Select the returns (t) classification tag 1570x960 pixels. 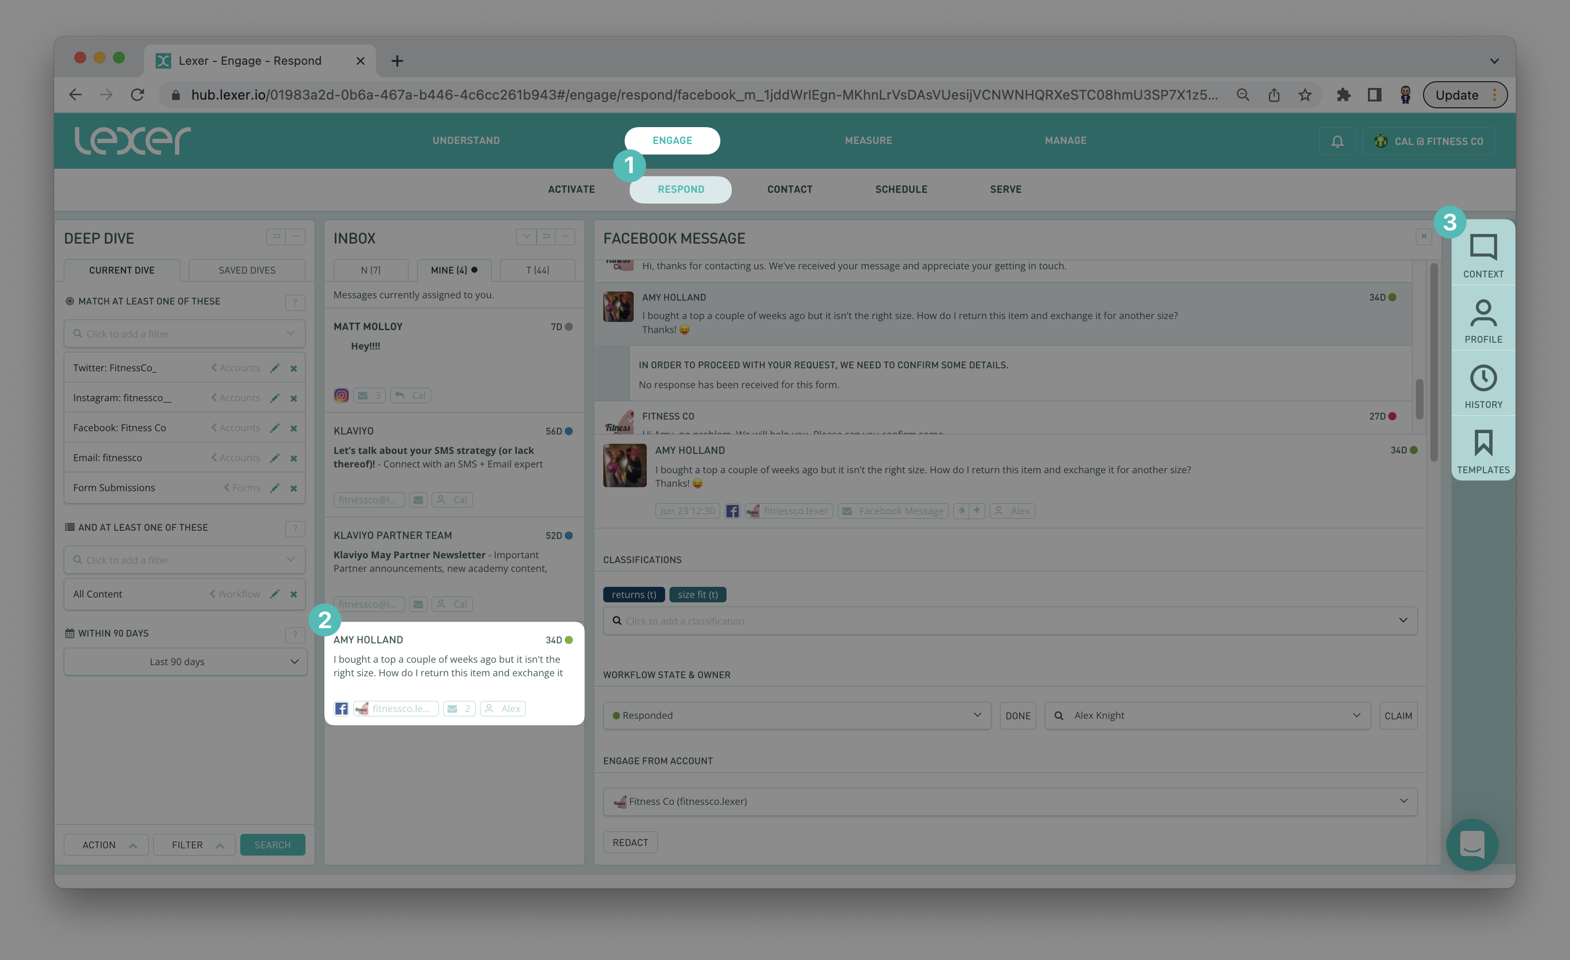pyautogui.click(x=633, y=595)
